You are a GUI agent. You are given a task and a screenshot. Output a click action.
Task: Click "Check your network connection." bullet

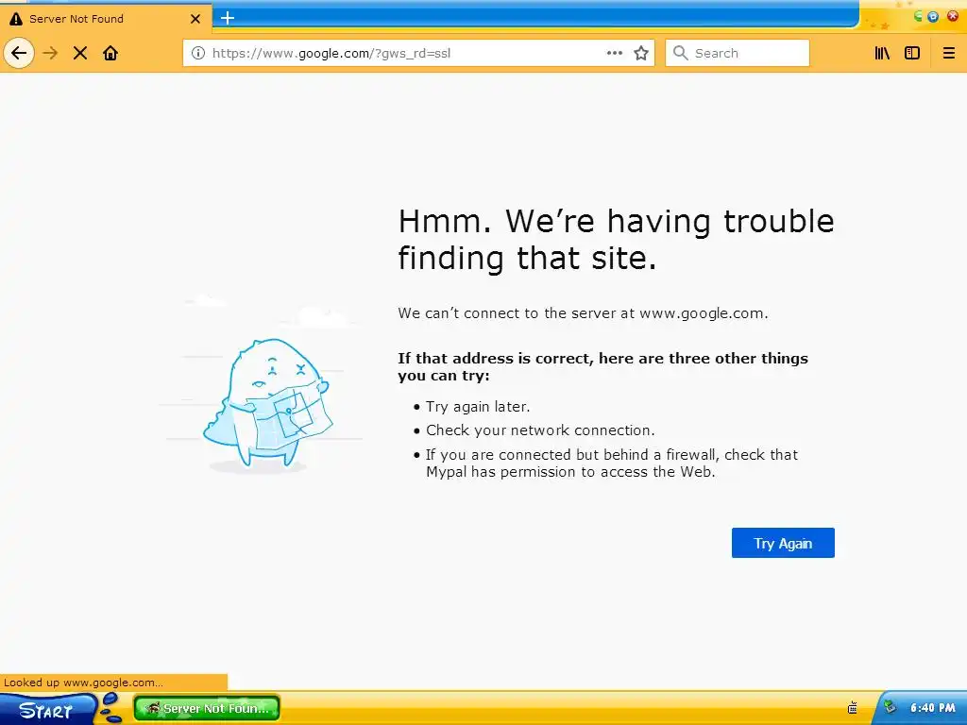(540, 430)
